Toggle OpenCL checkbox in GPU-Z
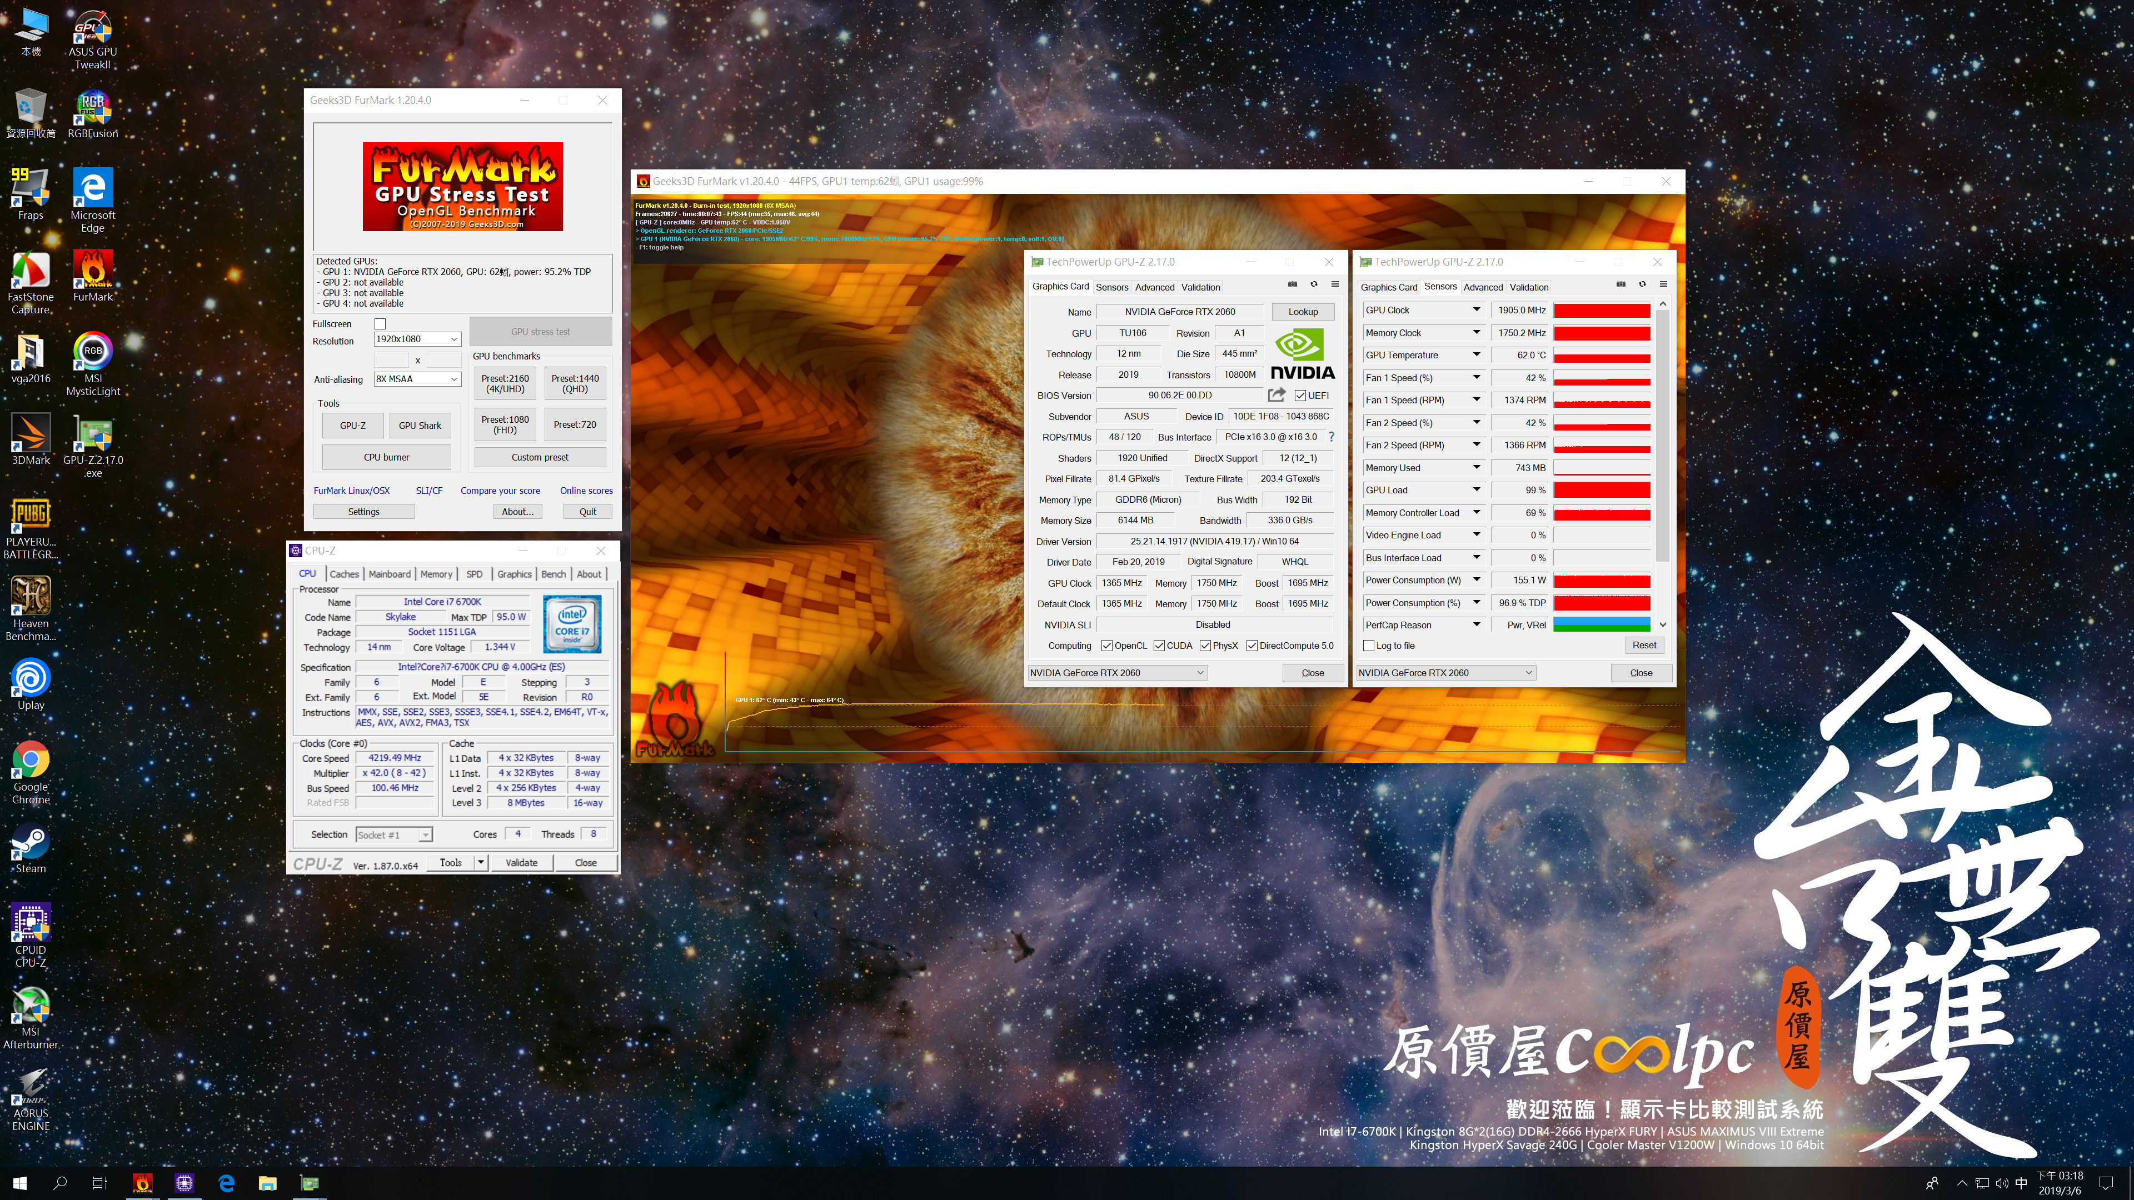 tap(1106, 645)
